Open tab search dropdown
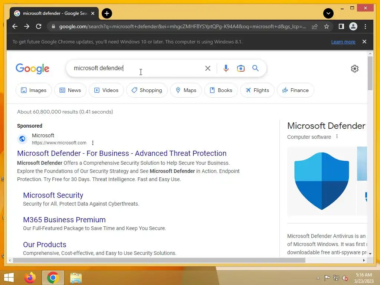Screen dimensions: 380x285 pyautogui.click(x=328, y=13)
